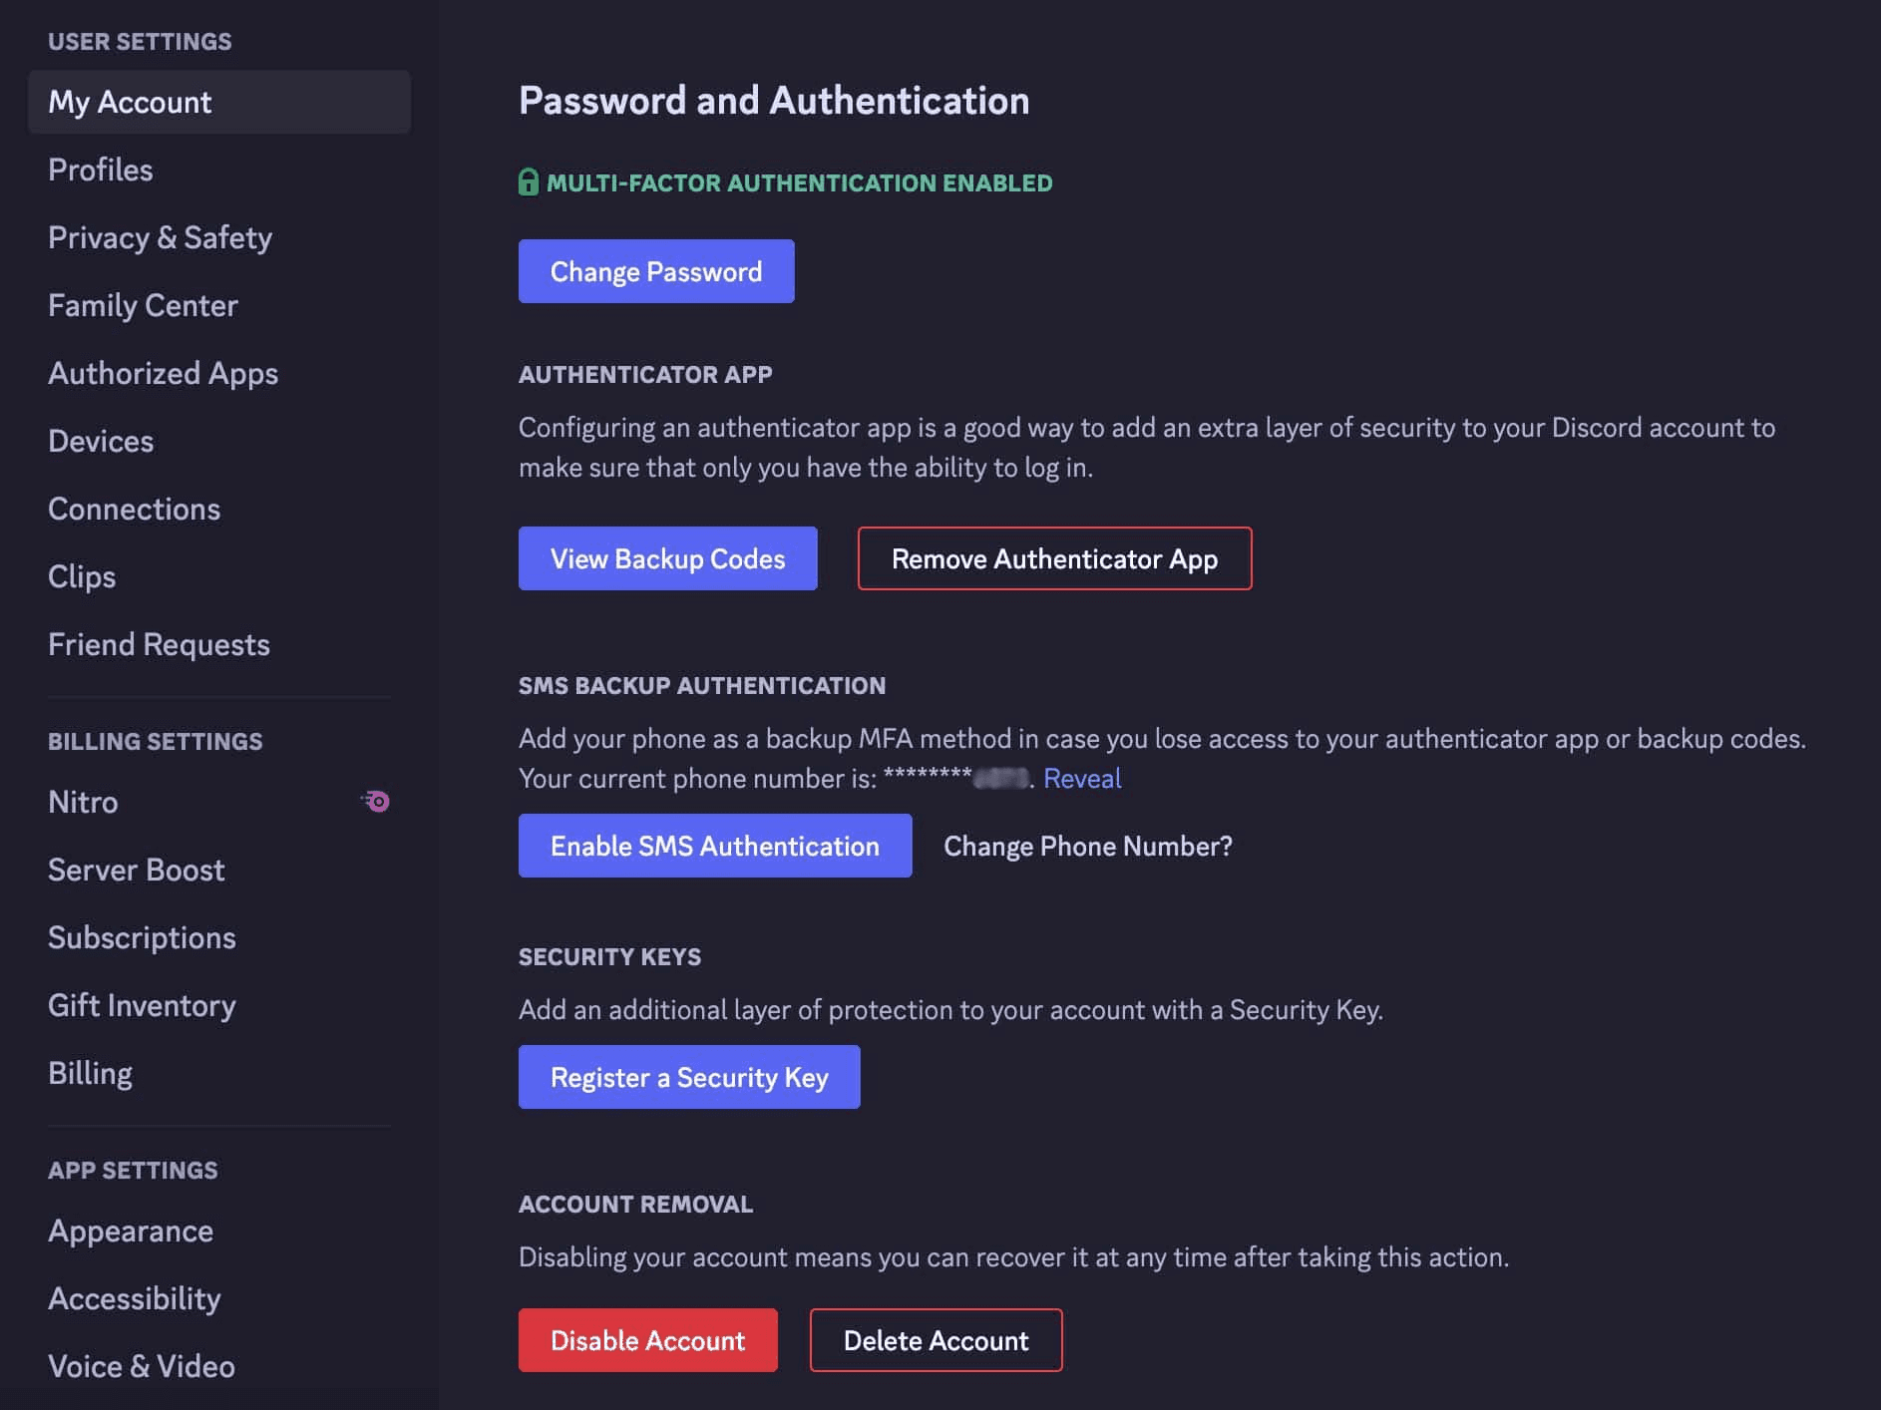The image size is (1881, 1410).
Task: Click the Delete Account button
Action: point(936,1340)
